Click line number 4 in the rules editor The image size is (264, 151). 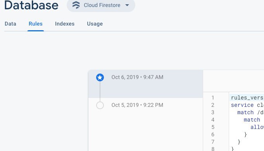213,120
